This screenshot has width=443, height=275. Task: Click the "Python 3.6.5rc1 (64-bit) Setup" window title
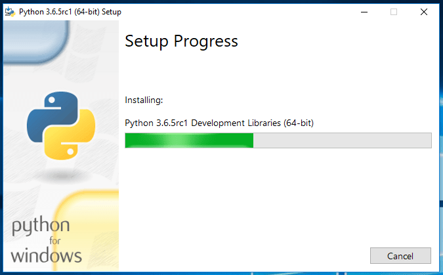point(70,12)
